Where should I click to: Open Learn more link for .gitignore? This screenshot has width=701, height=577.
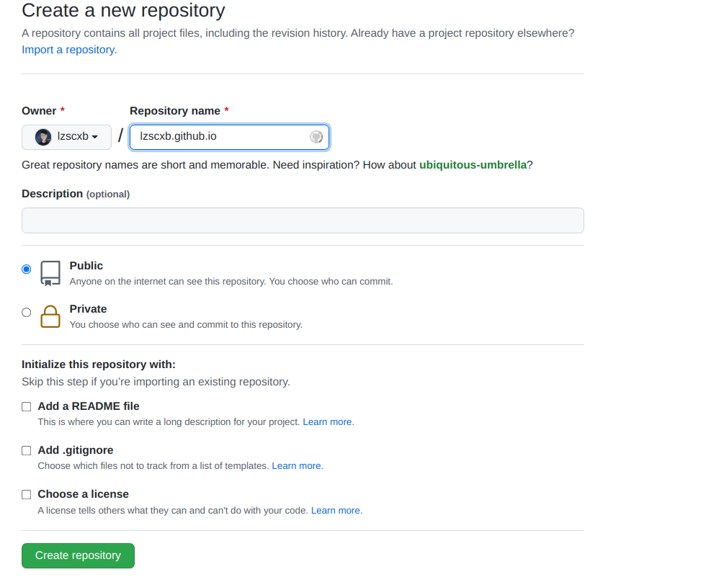coord(297,466)
